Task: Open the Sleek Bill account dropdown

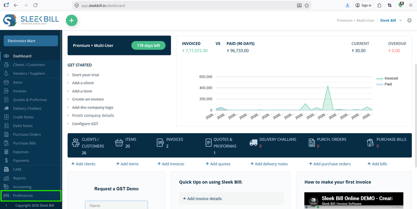Action: [391, 21]
